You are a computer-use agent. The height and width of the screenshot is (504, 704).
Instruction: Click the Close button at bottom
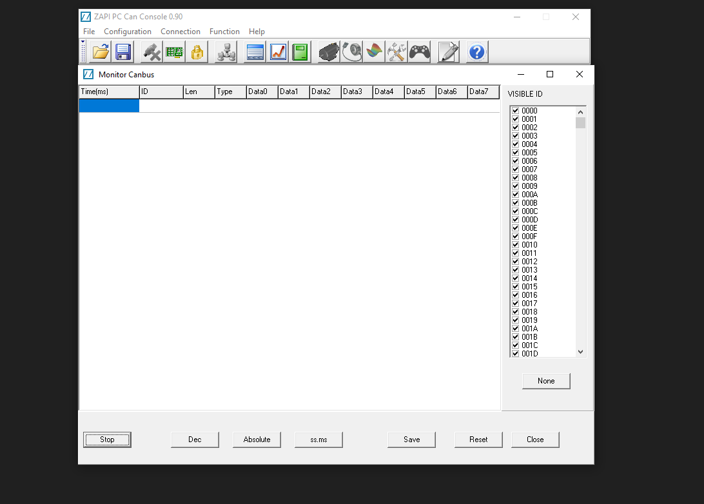(535, 440)
